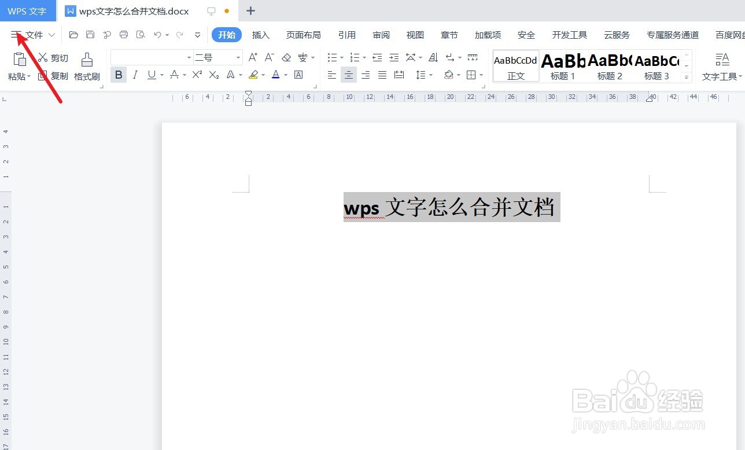Decrease paragraph indent
The width and height of the screenshot is (745, 450).
pyautogui.click(x=377, y=57)
